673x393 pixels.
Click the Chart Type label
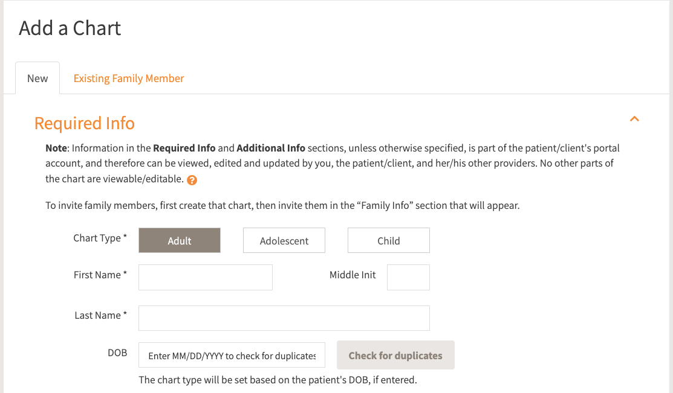coord(100,238)
